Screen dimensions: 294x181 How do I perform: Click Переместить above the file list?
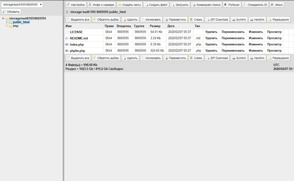coord(175,19)
